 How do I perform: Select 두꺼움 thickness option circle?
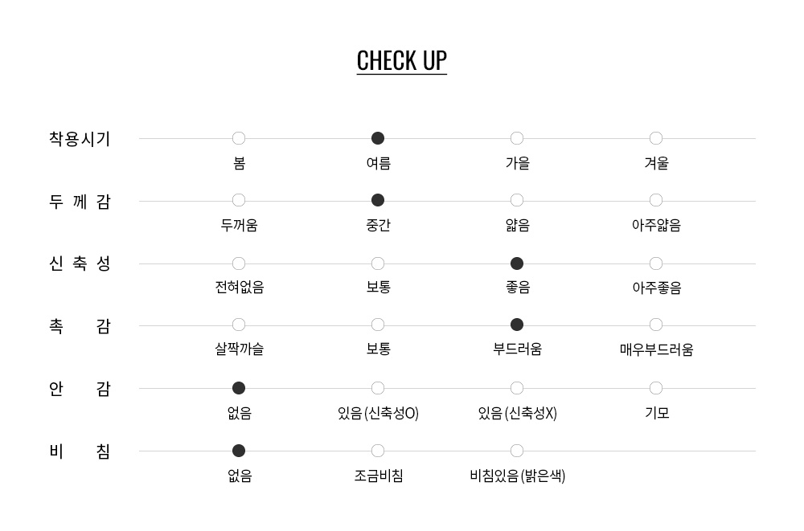(239, 200)
